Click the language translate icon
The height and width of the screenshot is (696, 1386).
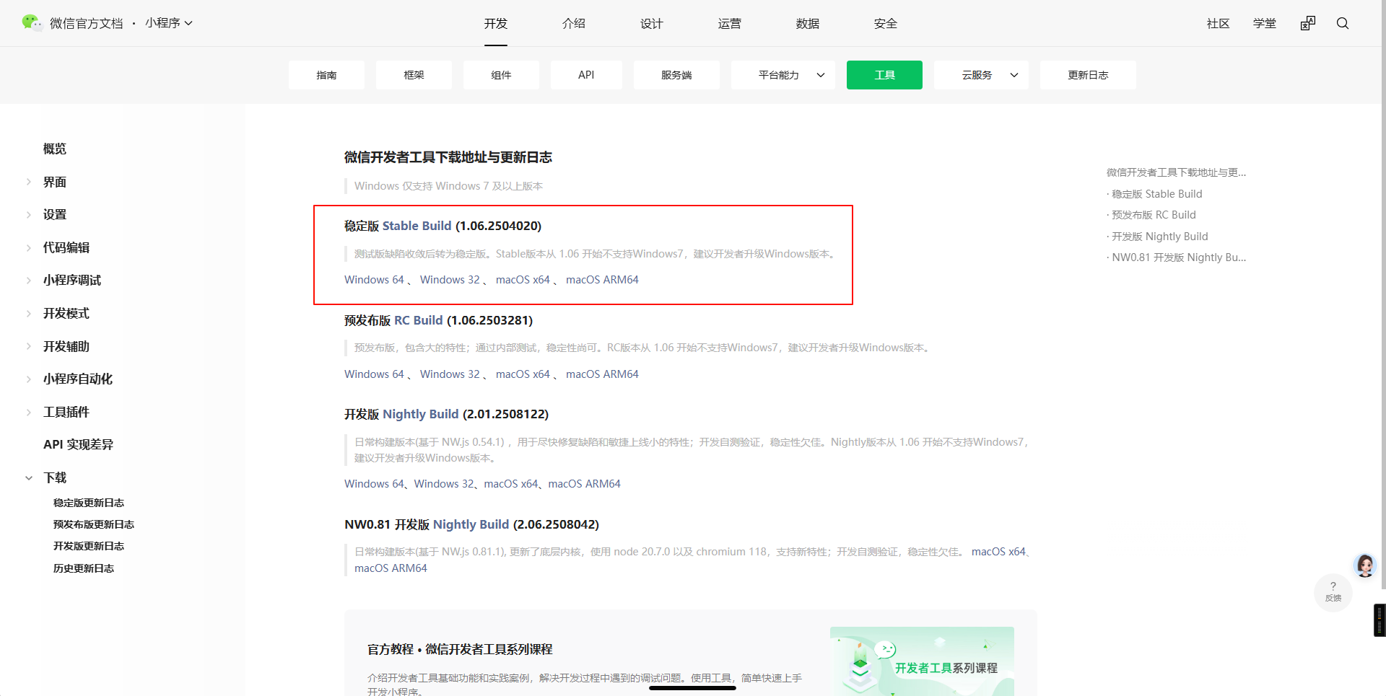[1308, 23]
